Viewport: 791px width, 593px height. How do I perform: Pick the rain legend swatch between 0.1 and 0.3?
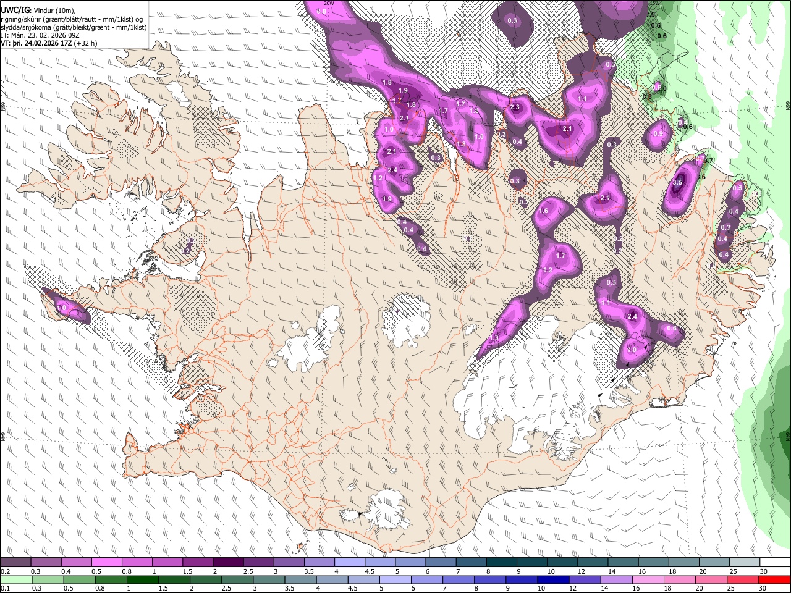click(x=16, y=579)
